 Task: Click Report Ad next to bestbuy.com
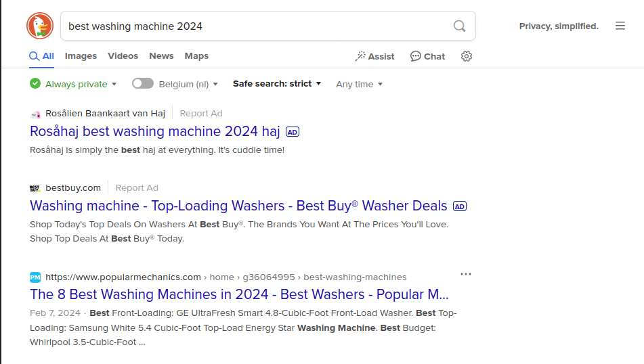coord(137,187)
